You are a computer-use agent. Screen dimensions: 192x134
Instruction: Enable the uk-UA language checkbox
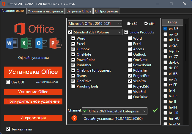(x=166, y=40)
